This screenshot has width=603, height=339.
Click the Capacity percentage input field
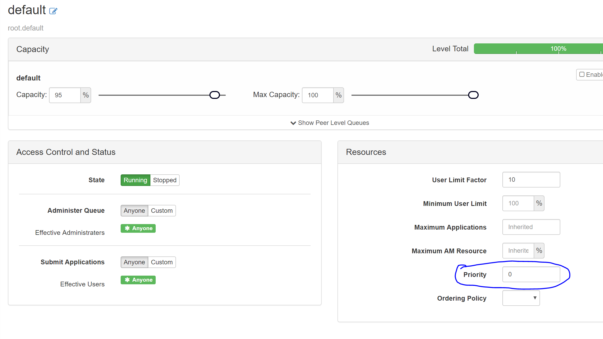click(65, 95)
